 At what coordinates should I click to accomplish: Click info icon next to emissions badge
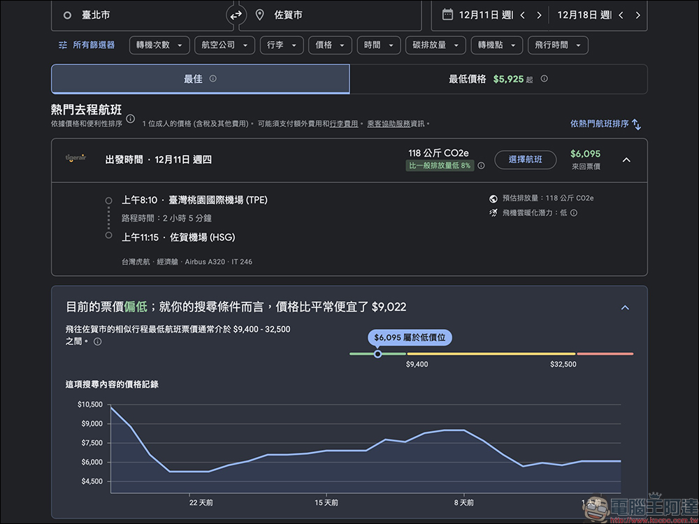click(482, 166)
